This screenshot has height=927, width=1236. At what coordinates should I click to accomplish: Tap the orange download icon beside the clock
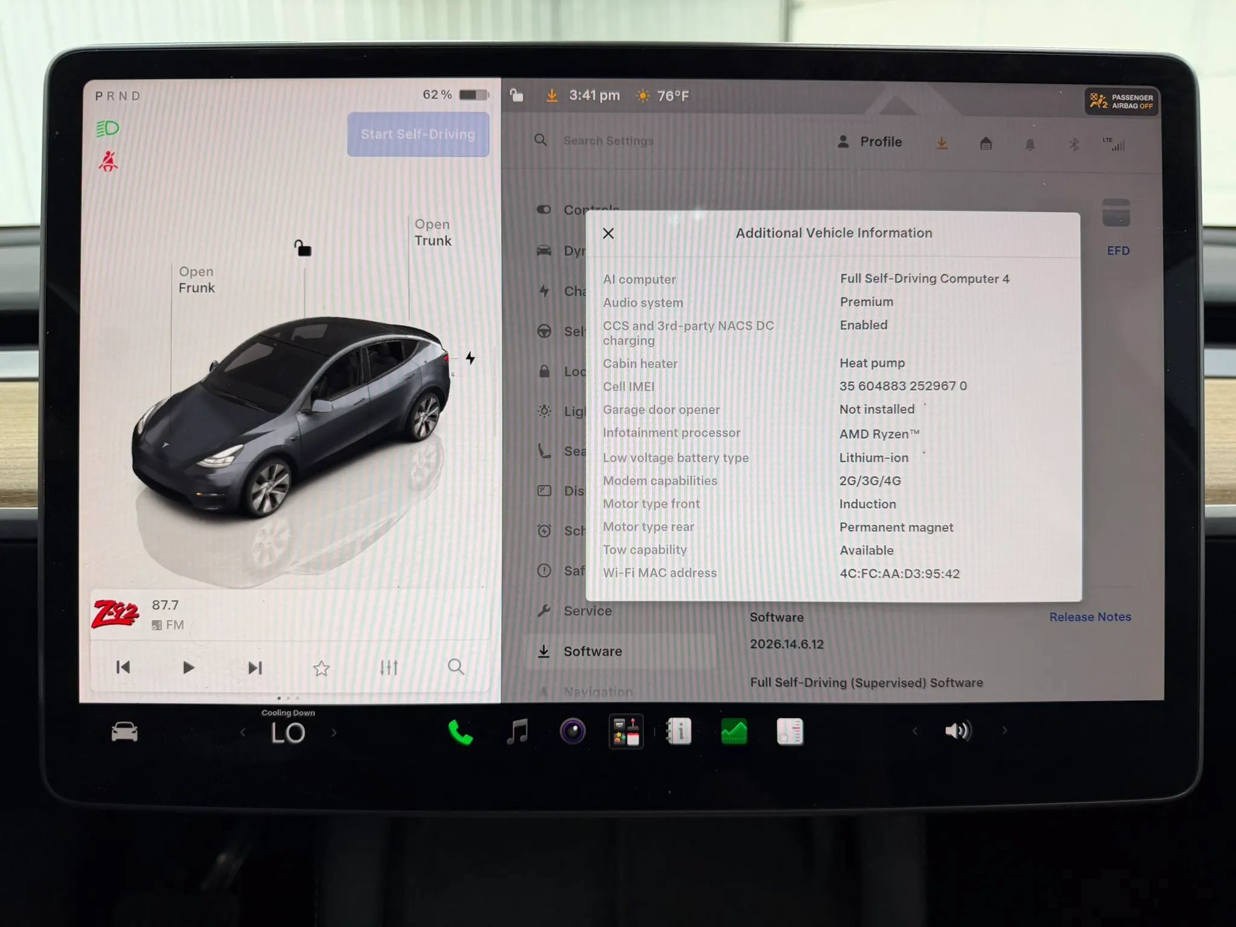552,95
